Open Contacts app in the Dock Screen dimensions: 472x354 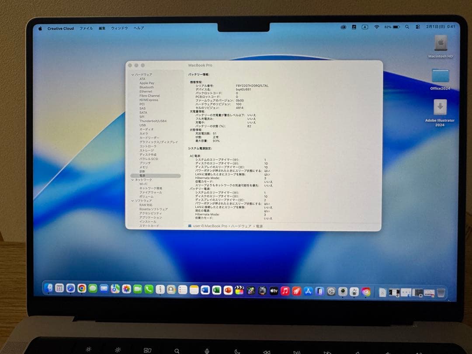pyautogui.click(x=171, y=290)
